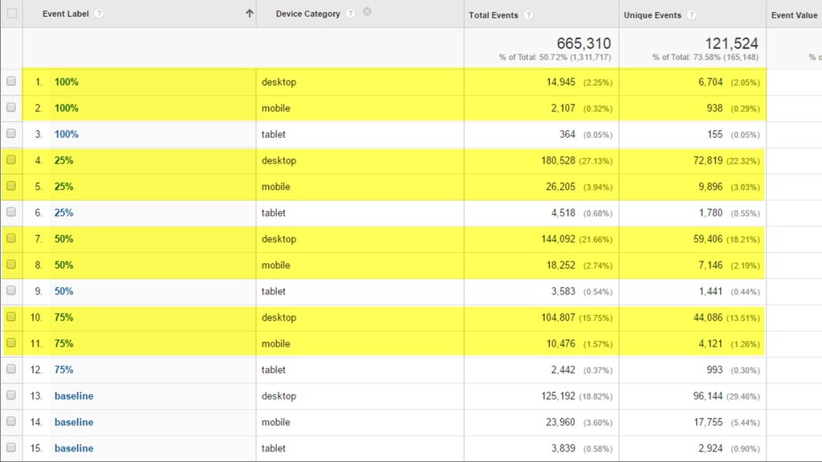Check the box for row 2 100% mobile
822x462 pixels.
coord(11,107)
